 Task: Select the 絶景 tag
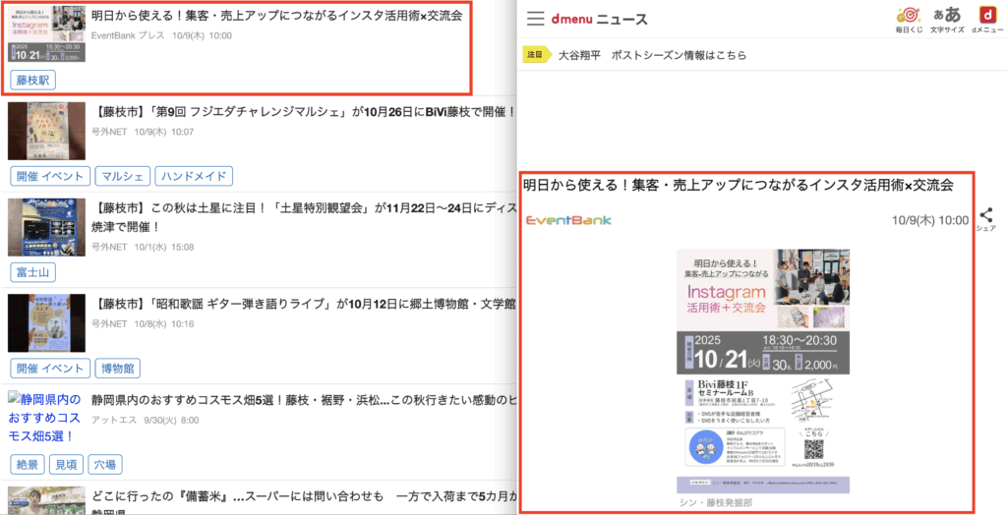click(27, 464)
